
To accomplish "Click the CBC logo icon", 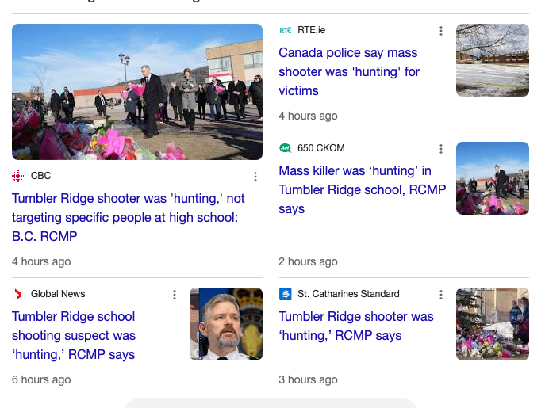I will coord(17,176).
